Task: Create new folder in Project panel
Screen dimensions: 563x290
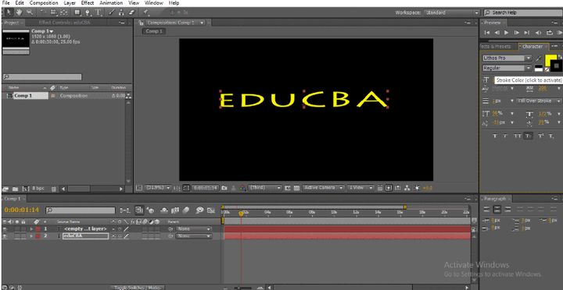Action: [15, 189]
